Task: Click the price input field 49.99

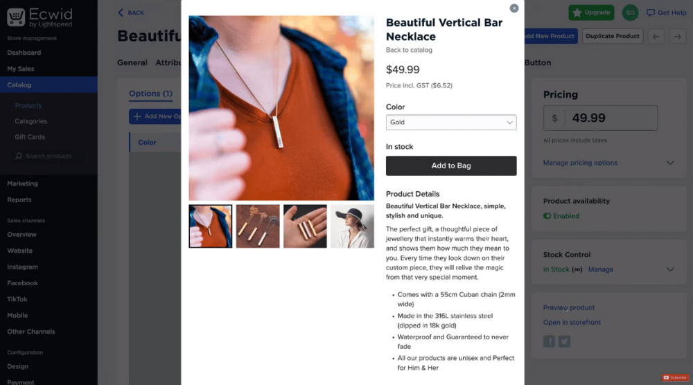Action: click(600, 118)
